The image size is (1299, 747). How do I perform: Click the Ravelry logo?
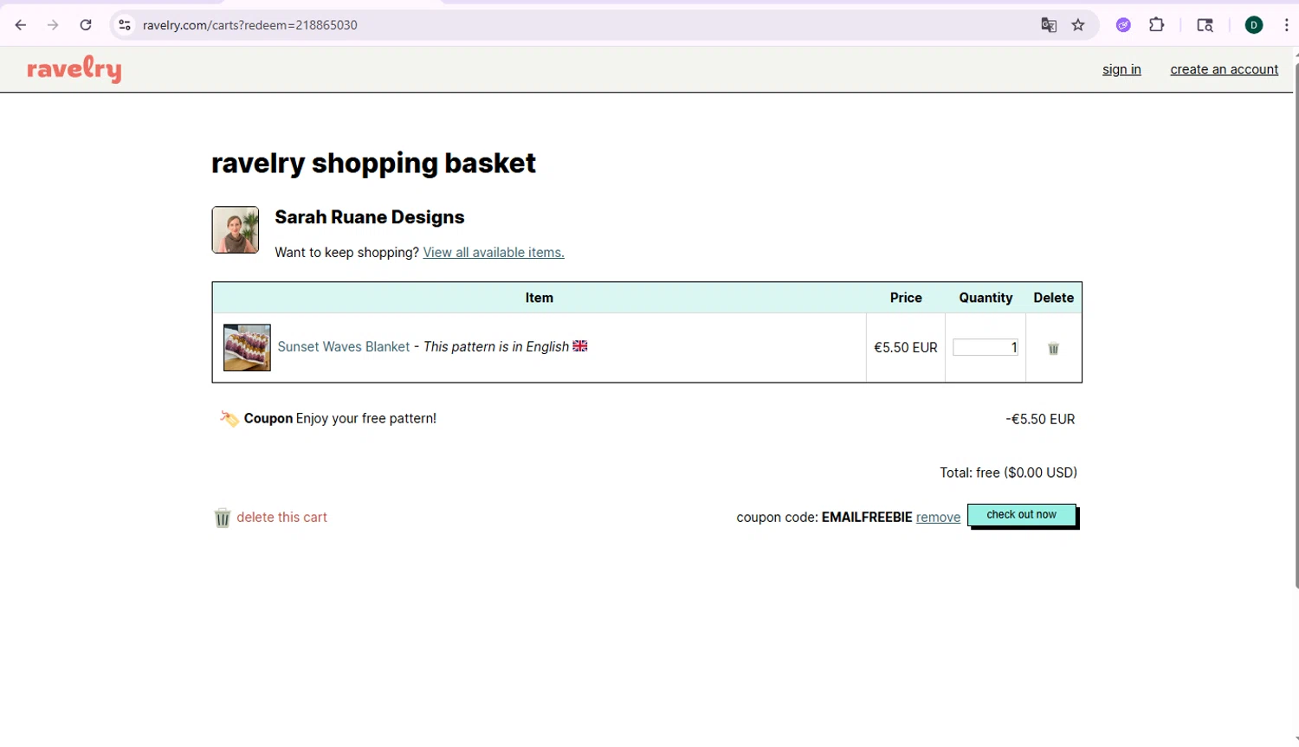tap(74, 68)
